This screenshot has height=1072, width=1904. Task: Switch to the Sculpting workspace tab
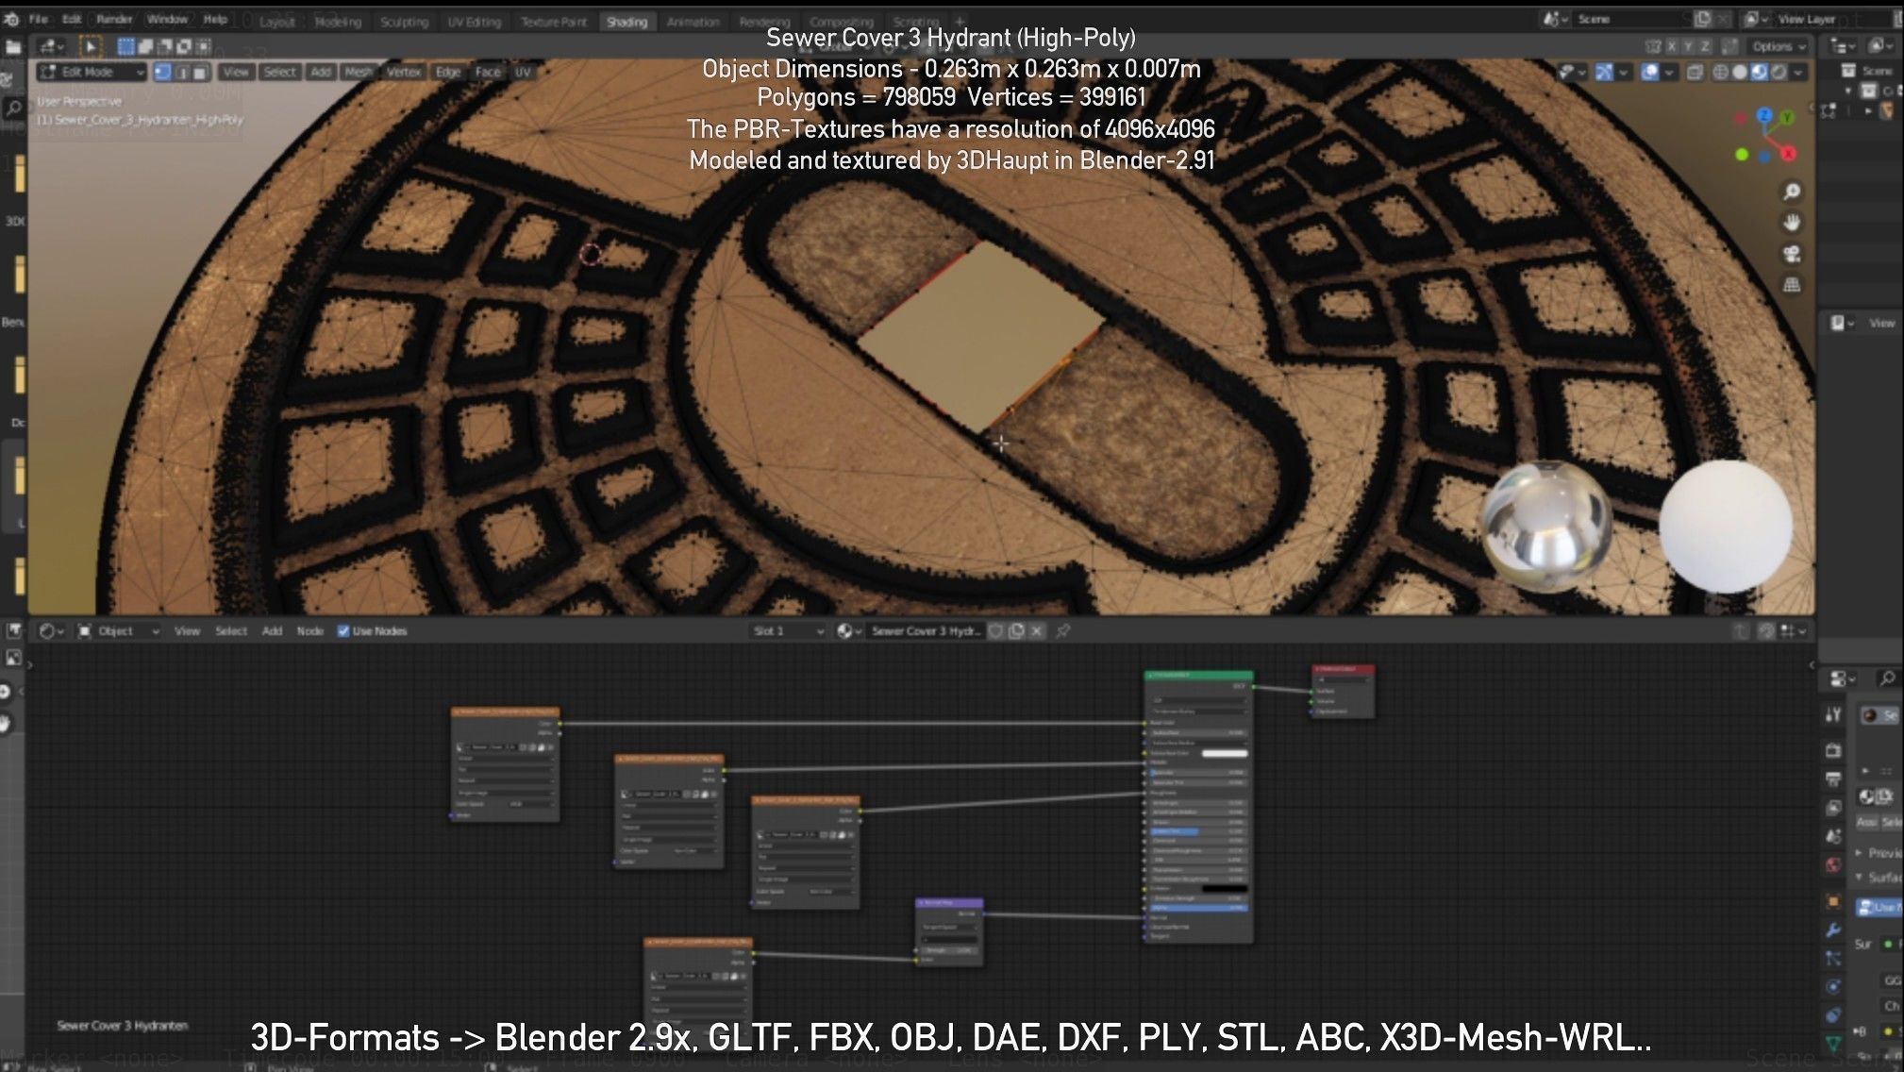click(x=404, y=21)
